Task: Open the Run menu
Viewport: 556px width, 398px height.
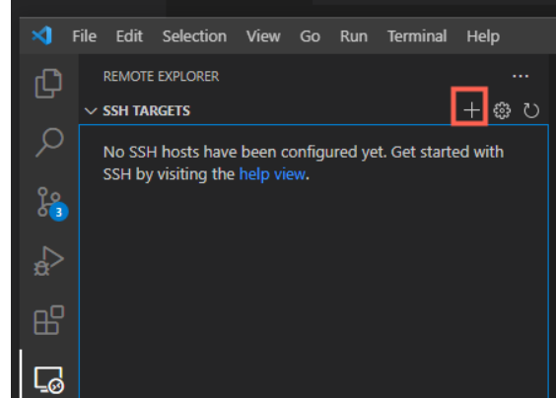Action: tap(354, 36)
